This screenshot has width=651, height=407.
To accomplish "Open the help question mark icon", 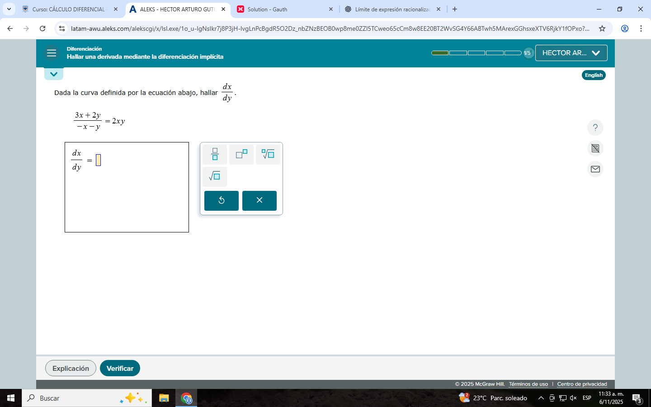I will click(595, 128).
